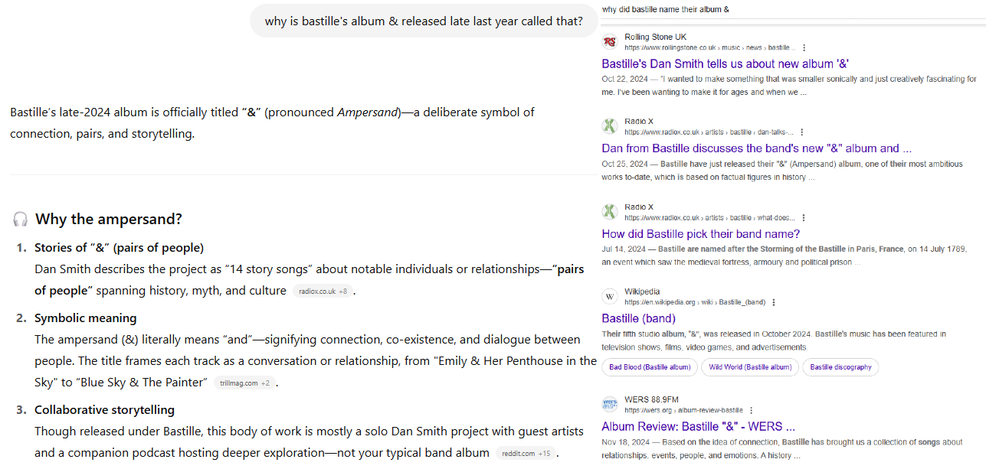
Task: Open three-dot menu for the band name result
Action: pyautogui.click(x=802, y=217)
